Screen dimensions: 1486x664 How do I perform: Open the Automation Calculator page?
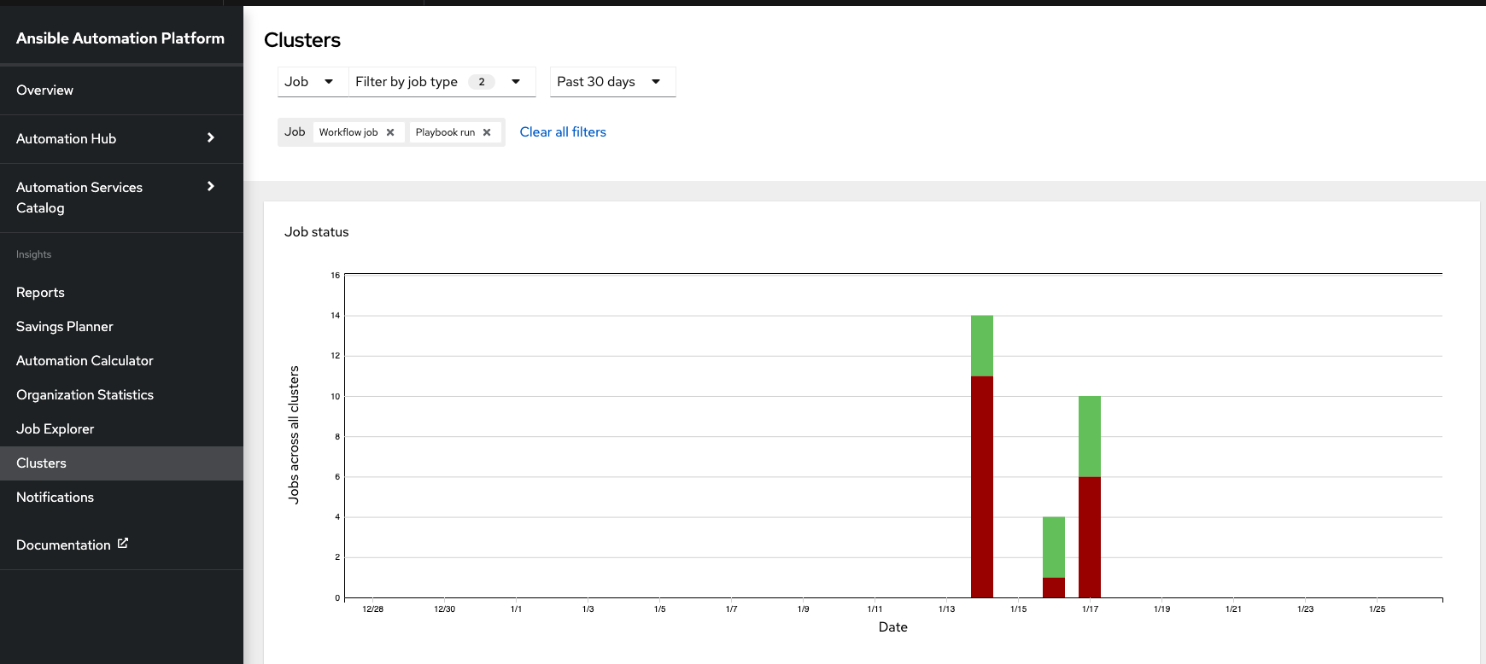[x=85, y=361]
